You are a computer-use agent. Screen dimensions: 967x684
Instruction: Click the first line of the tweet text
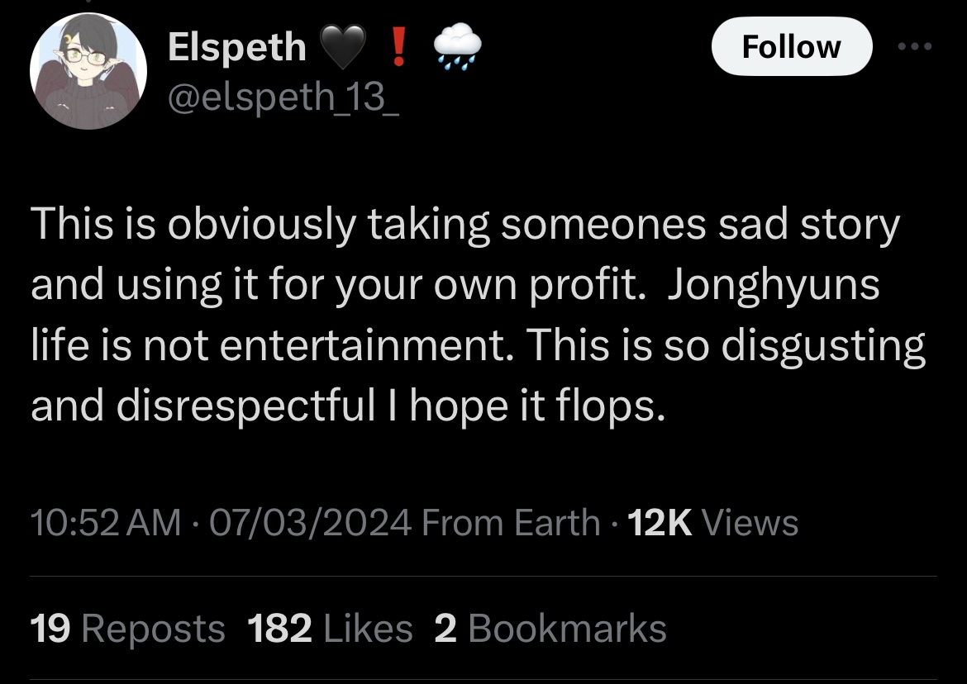tap(465, 225)
